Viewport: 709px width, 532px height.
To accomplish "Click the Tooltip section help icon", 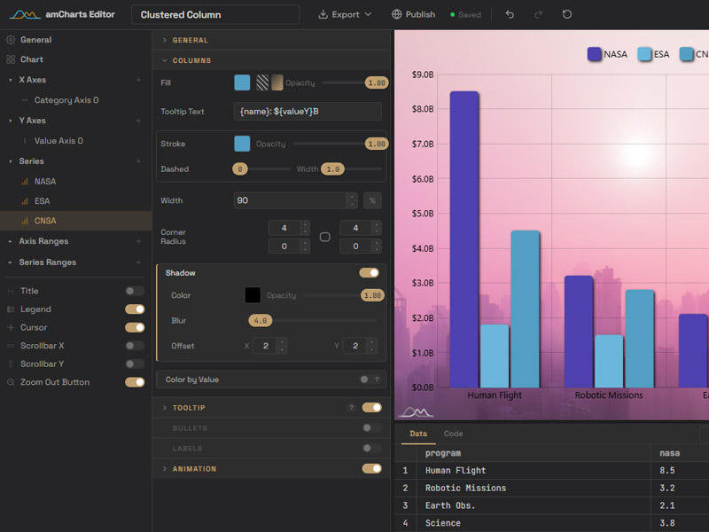I will coord(351,408).
